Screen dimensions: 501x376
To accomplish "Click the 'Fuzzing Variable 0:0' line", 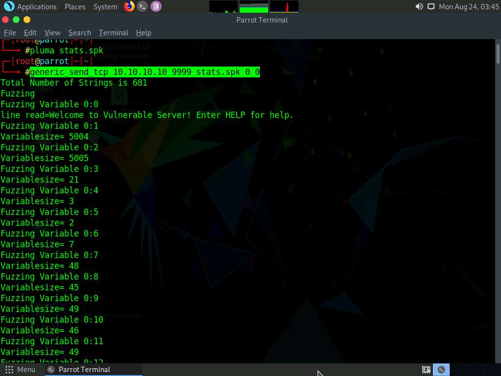I will pyautogui.click(x=49, y=104).
